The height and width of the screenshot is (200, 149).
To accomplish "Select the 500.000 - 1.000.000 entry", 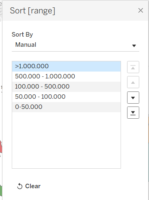I will point(66,76).
